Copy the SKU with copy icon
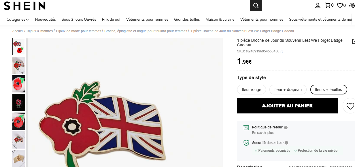This screenshot has height=167, width=355. 282,52
